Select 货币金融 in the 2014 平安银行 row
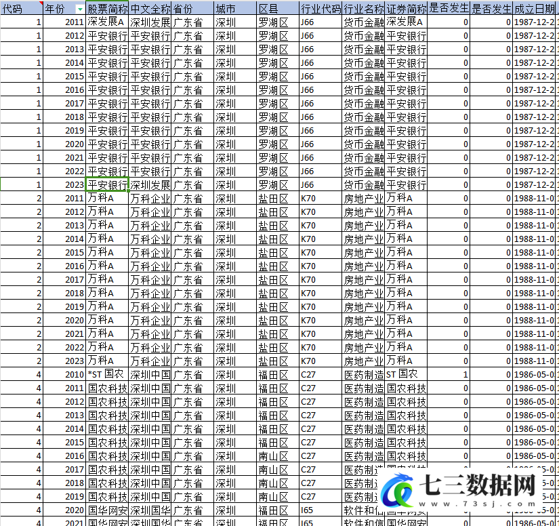 (x=363, y=63)
